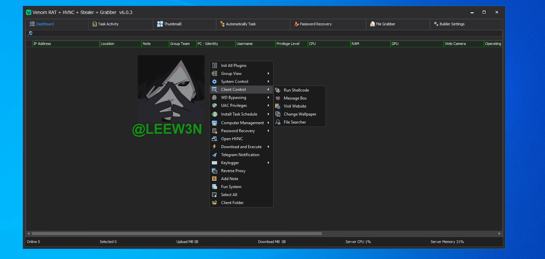Click the search magnifier icon below the tabs
This screenshot has width=545, height=259.
(x=30, y=33)
